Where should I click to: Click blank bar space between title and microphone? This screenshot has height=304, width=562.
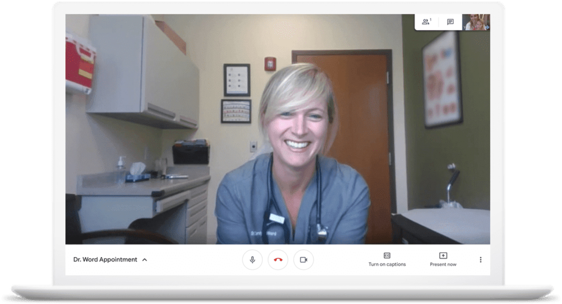195,260
